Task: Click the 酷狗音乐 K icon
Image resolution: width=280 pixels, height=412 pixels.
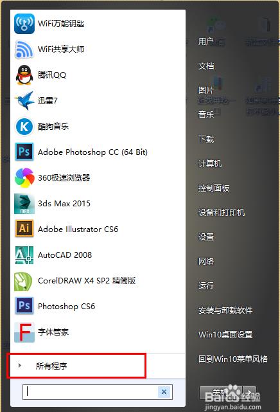Action: (x=24, y=127)
